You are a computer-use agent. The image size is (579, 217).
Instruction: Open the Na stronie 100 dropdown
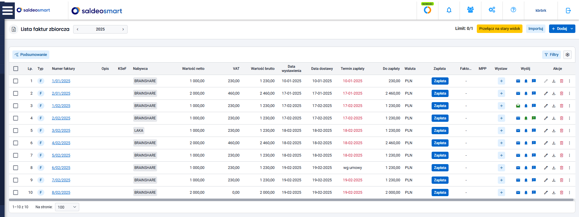pos(67,207)
